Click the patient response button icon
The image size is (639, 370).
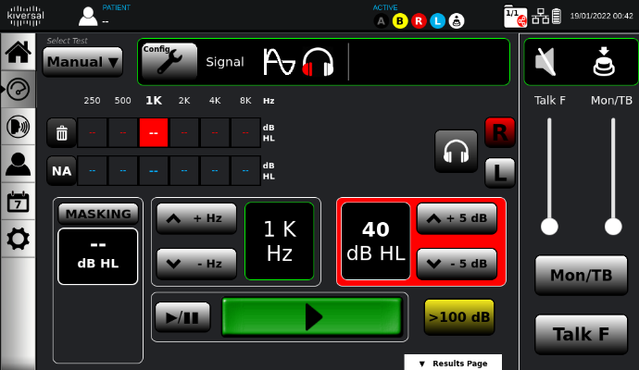click(x=608, y=62)
